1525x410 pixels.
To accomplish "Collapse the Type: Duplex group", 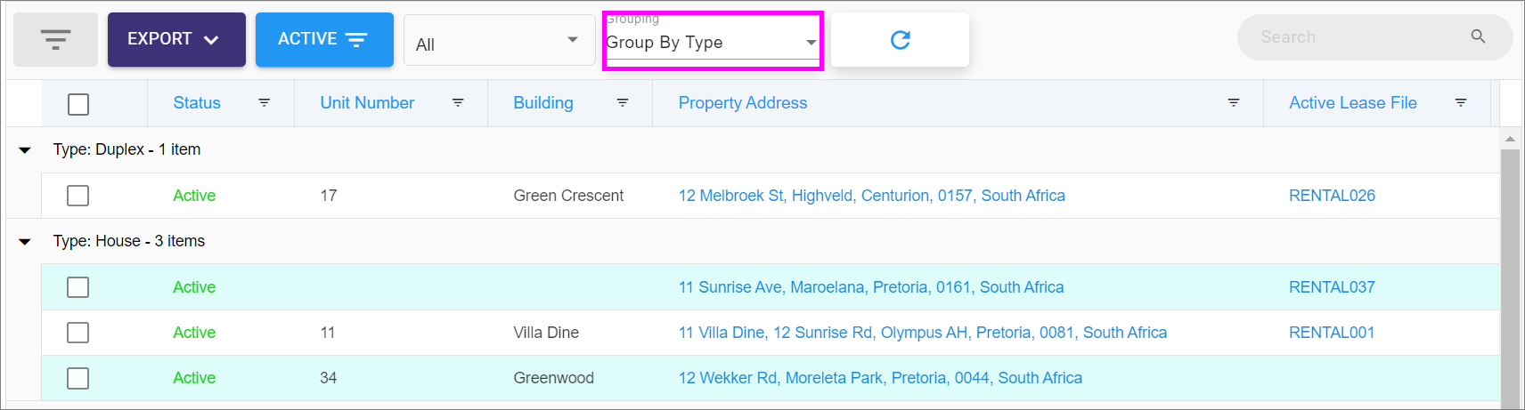I will pyautogui.click(x=25, y=150).
